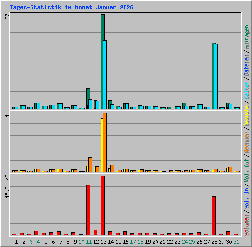Click the 'Rechner' legend label
This screenshot has width=252, height=247.
[x=247, y=142]
